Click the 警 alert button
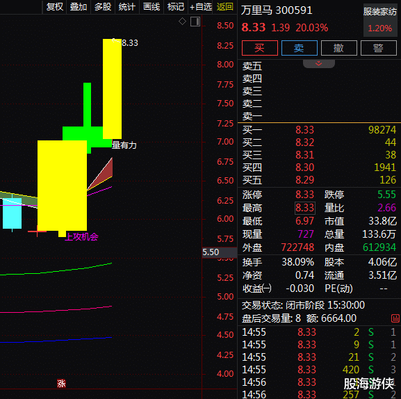The width and height of the screenshot is (401, 399). pos(379,48)
